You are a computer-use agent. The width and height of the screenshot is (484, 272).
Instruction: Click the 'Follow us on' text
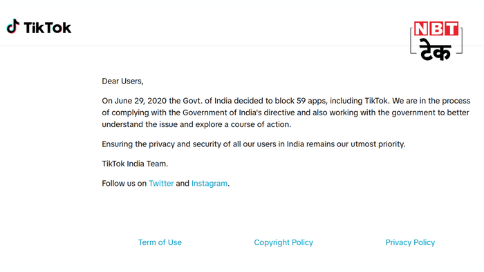[x=124, y=183]
